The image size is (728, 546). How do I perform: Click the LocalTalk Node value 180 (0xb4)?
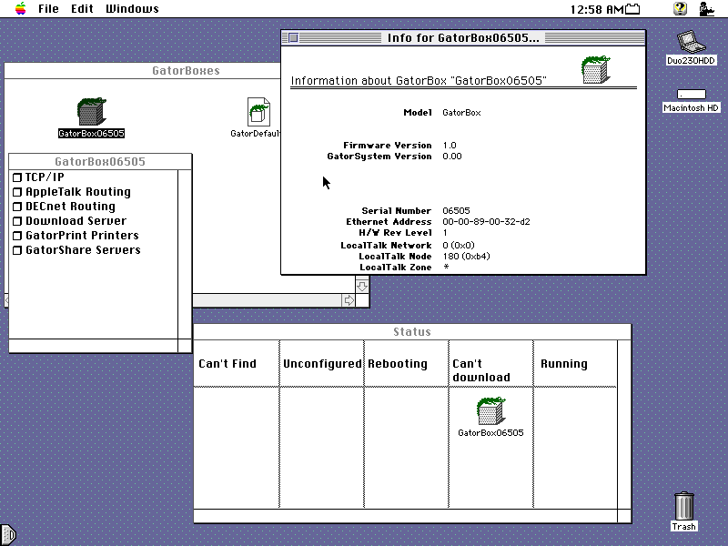pyautogui.click(x=466, y=257)
